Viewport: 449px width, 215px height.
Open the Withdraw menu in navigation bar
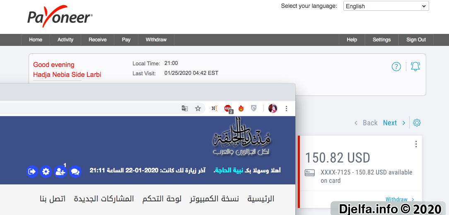pyautogui.click(x=156, y=40)
